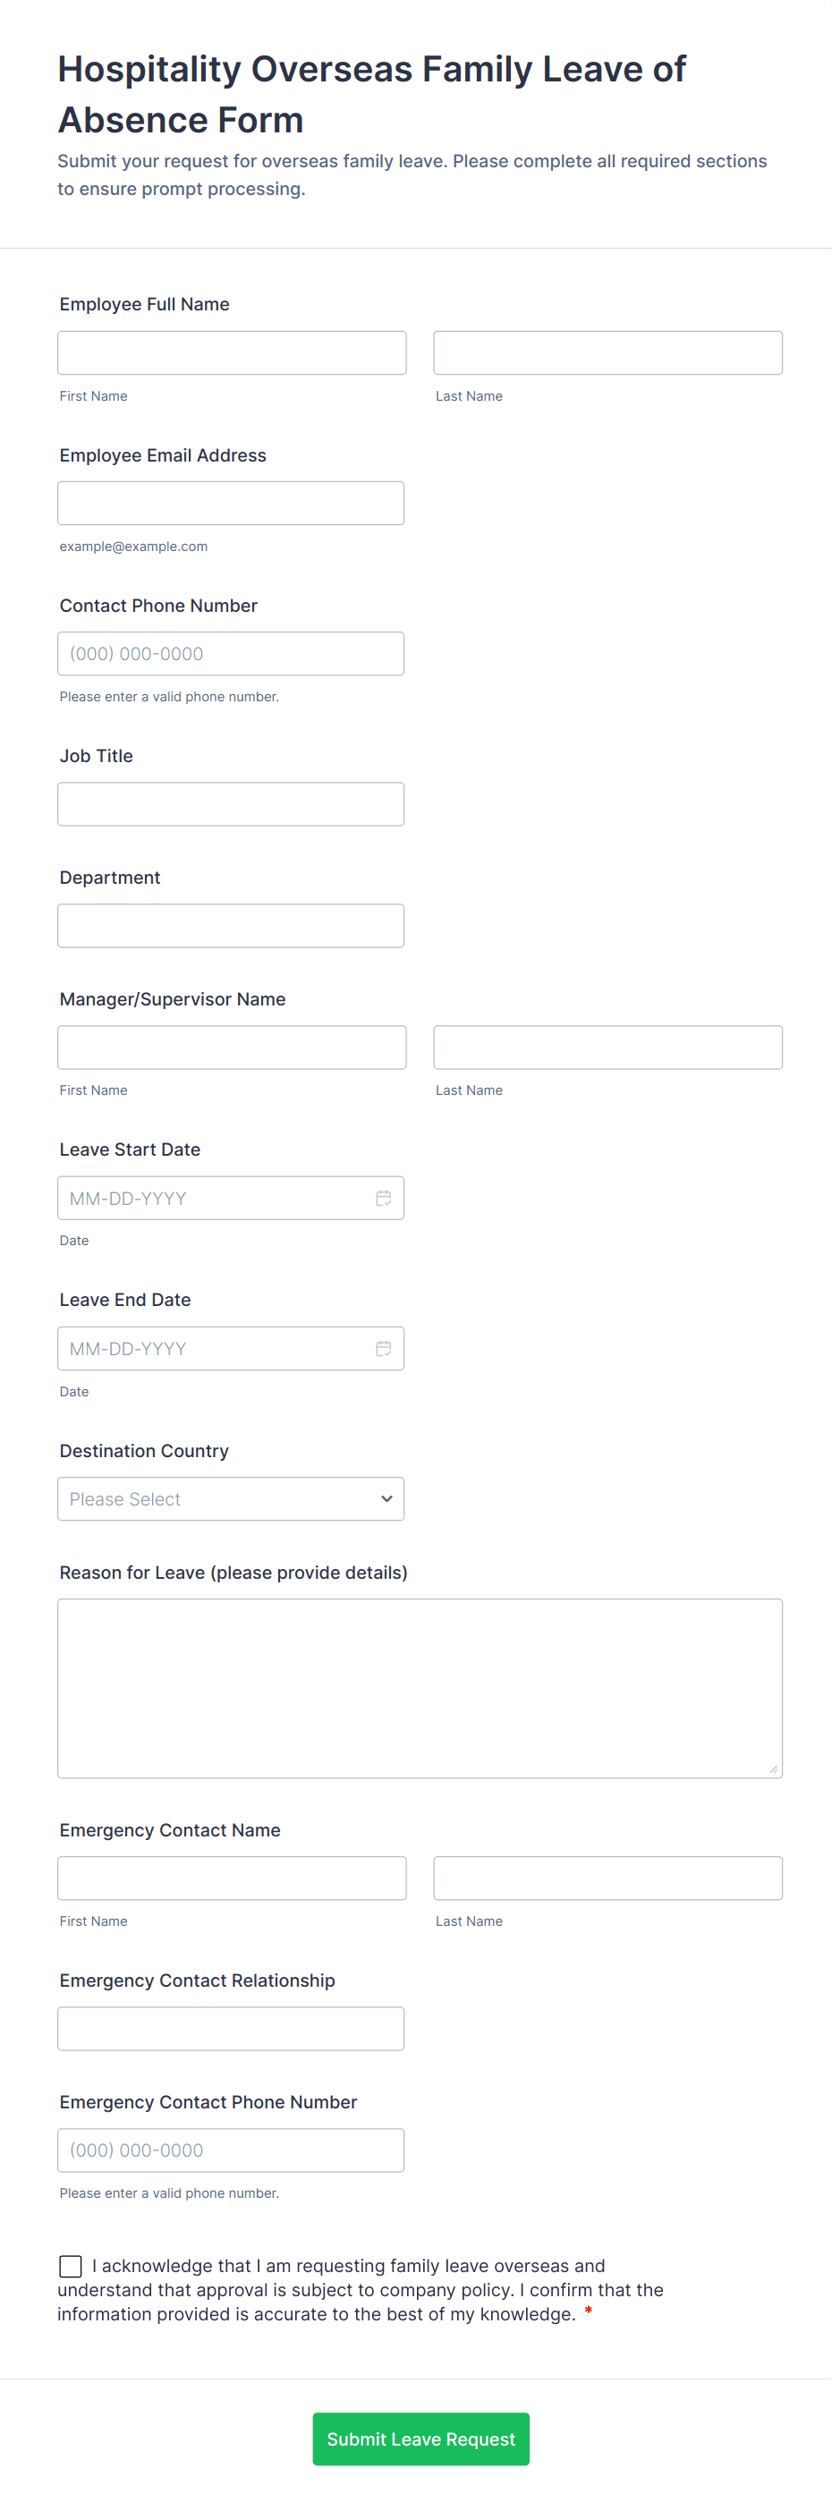Click into the Department field
Screen dimensions: 832x2510
tap(231, 926)
